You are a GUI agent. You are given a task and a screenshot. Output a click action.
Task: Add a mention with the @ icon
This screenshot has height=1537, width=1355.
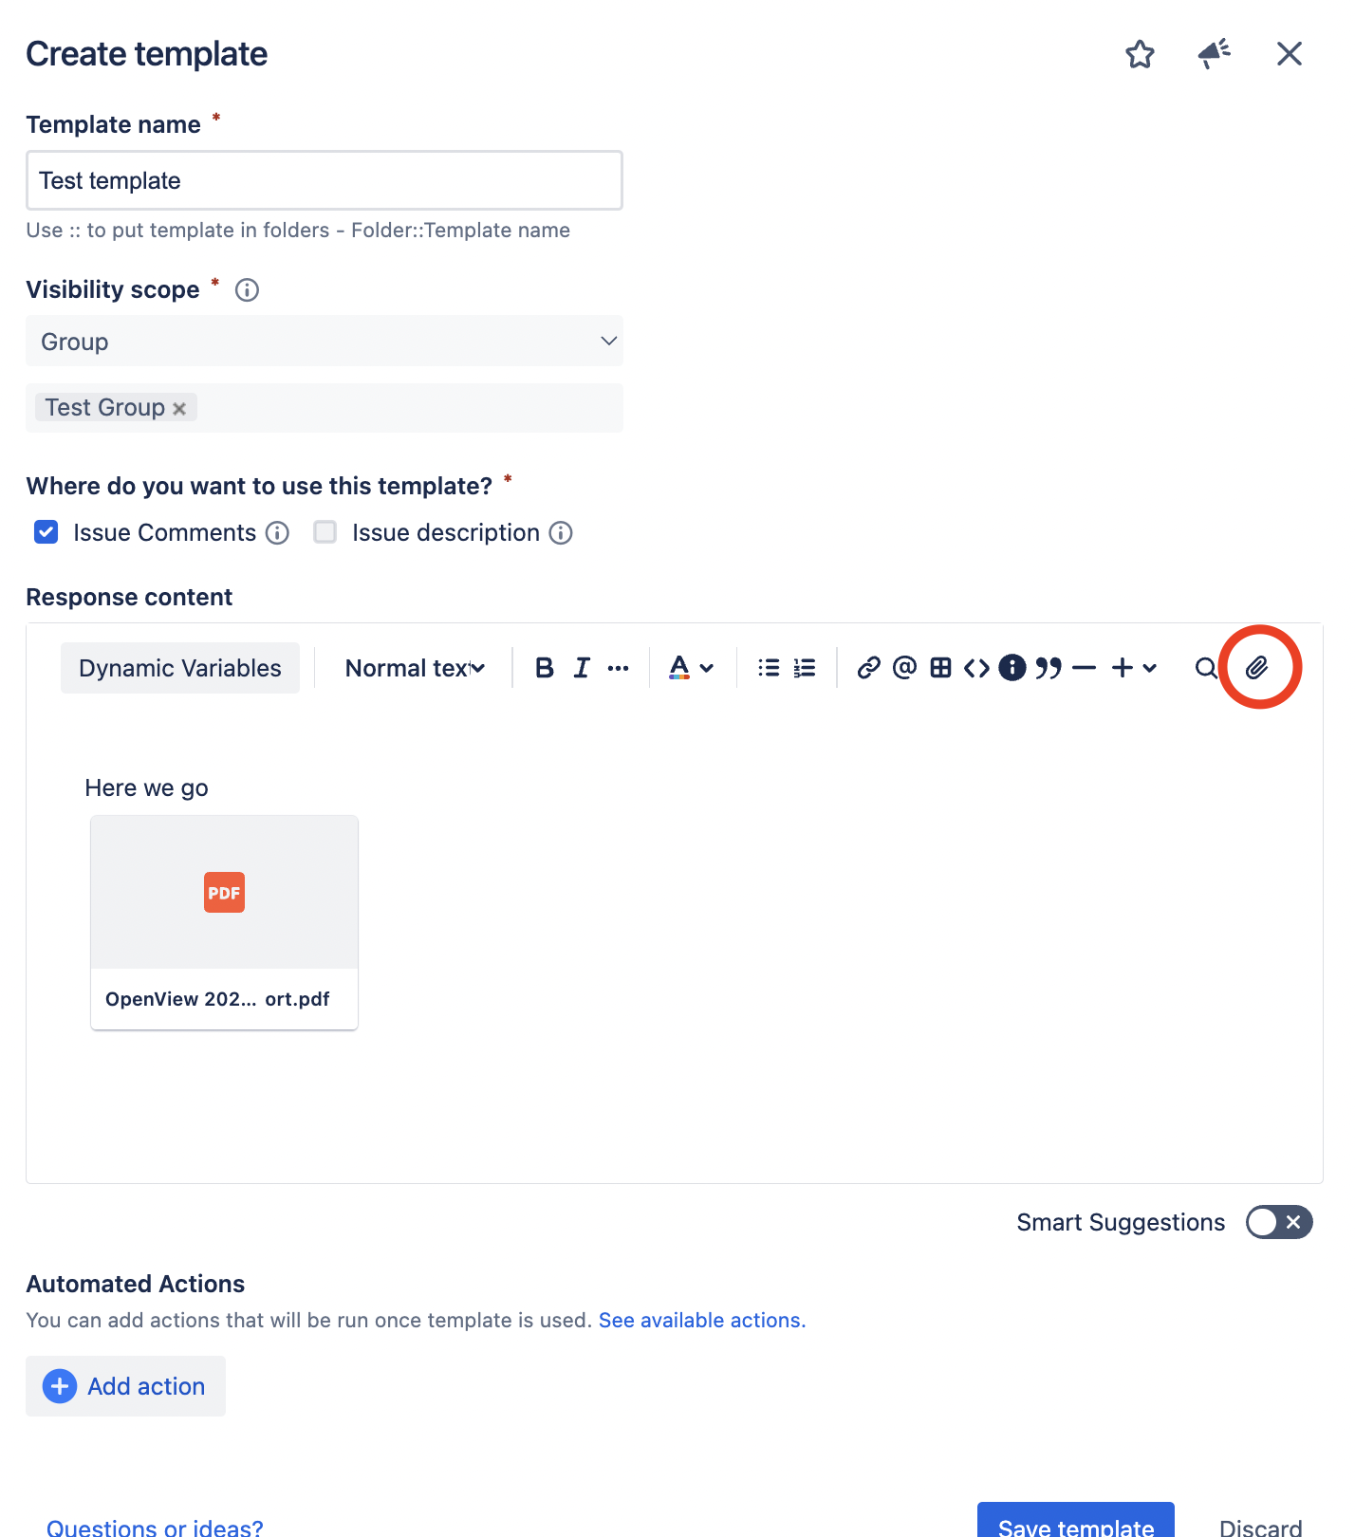click(x=903, y=667)
